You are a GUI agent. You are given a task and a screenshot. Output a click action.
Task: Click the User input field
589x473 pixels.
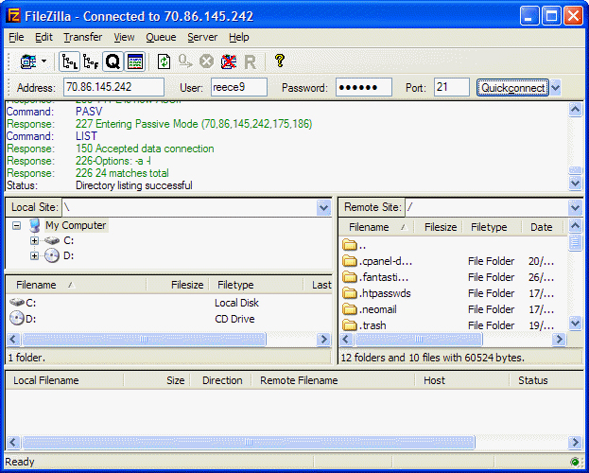tap(239, 87)
